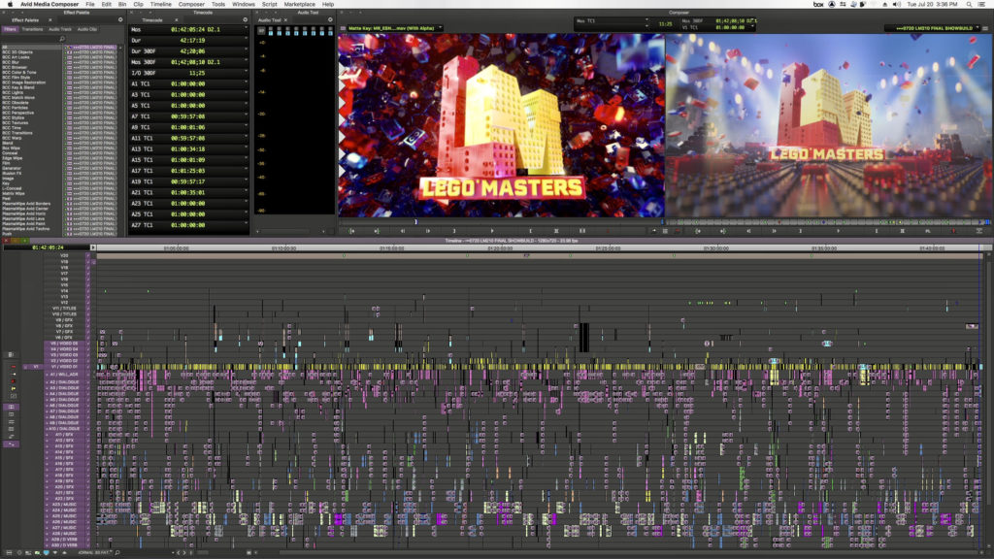The width and height of the screenshot is (994, 559).
Task: Play the source monitor clip
Action: click(x=492, y=231)
